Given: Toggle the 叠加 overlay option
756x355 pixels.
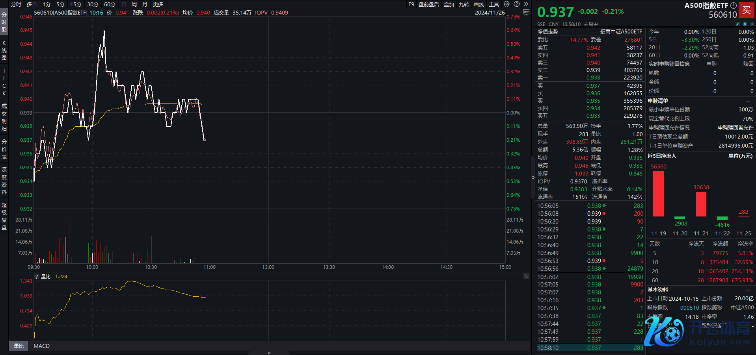Looking at the screenshot, I should [x=449, y=4].
